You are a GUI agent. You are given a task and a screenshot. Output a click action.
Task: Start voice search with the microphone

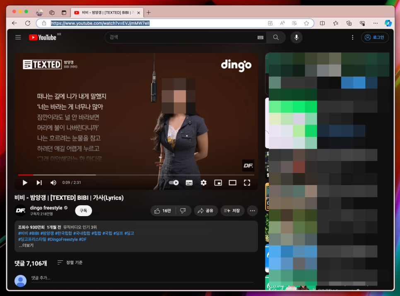(296, 38)
